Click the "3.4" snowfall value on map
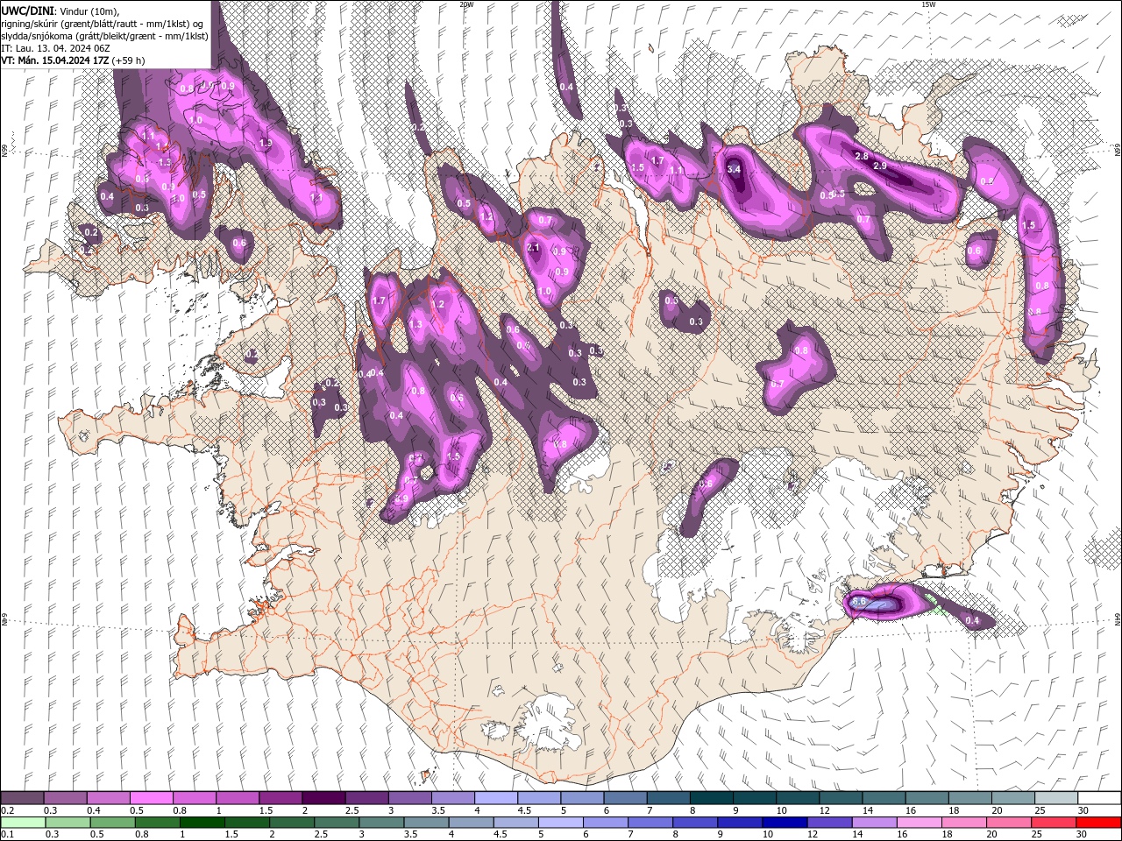 735,169
